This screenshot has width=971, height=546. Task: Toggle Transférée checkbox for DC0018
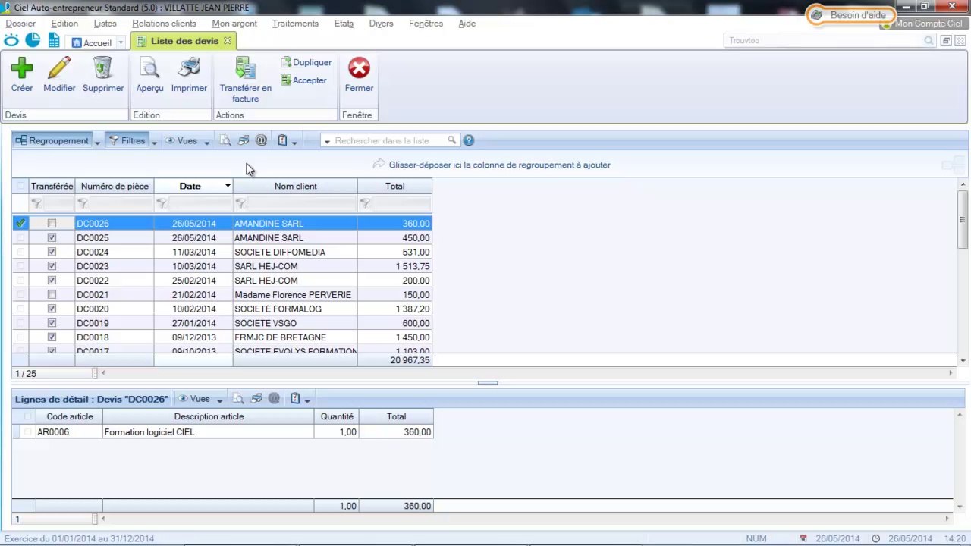click(52, 337)
